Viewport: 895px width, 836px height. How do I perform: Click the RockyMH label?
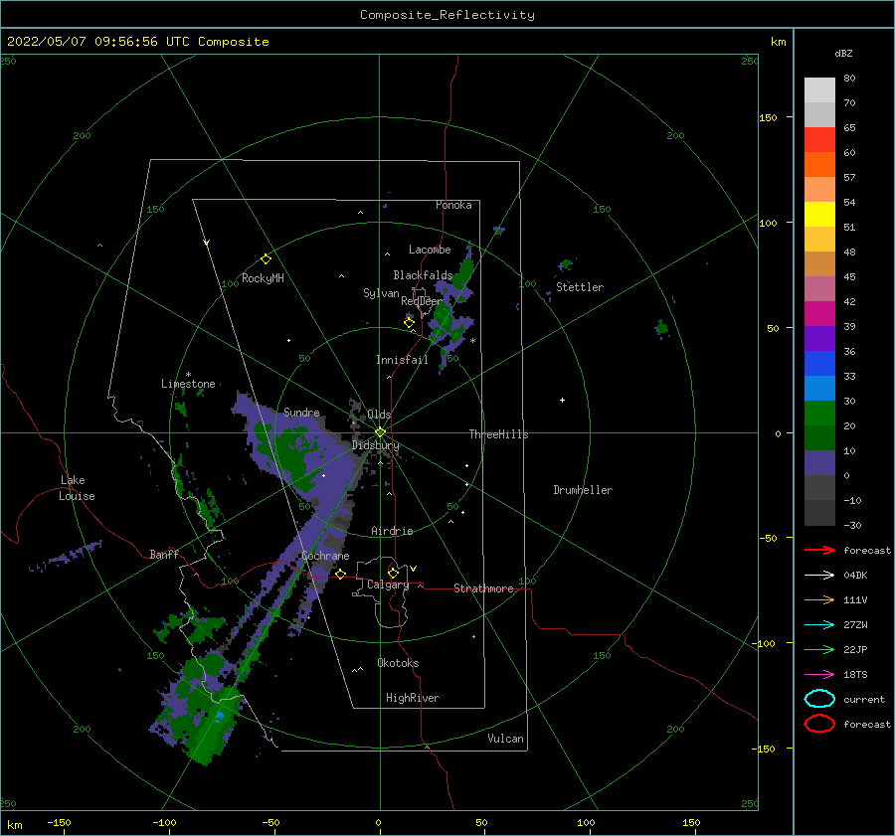click(x=263, y=278)
